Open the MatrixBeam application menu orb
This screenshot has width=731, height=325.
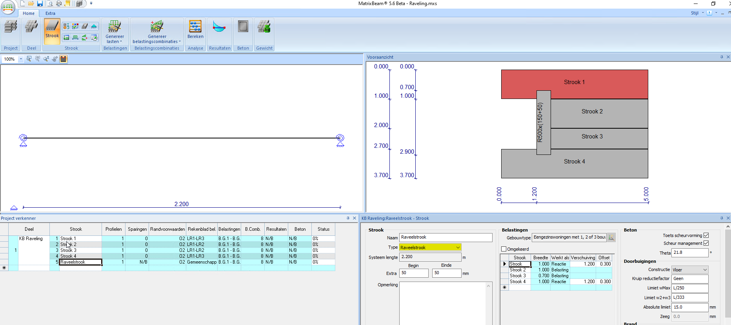8,7
